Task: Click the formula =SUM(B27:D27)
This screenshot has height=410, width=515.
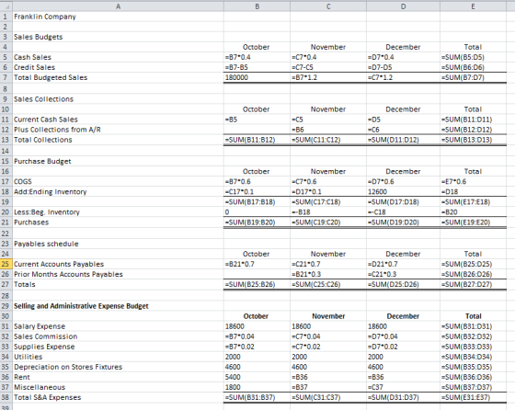Action: [473, 285]
